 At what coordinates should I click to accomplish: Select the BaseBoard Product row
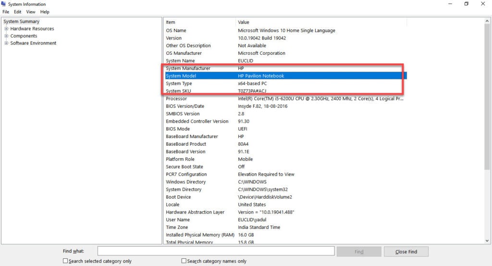point(286,144)
